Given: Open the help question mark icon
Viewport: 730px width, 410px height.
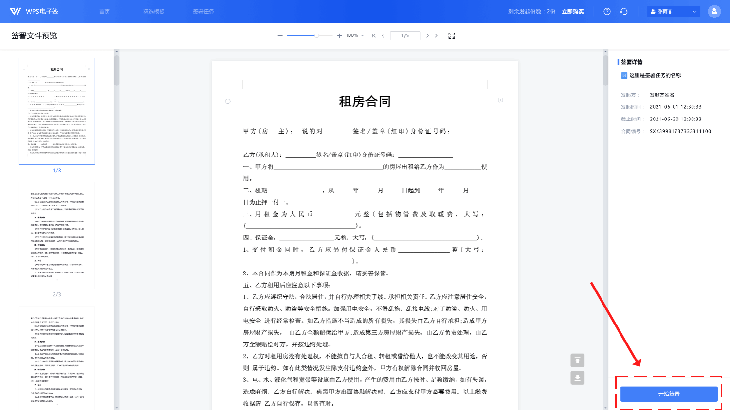Looking at the screenshot, I should [607, 11].
